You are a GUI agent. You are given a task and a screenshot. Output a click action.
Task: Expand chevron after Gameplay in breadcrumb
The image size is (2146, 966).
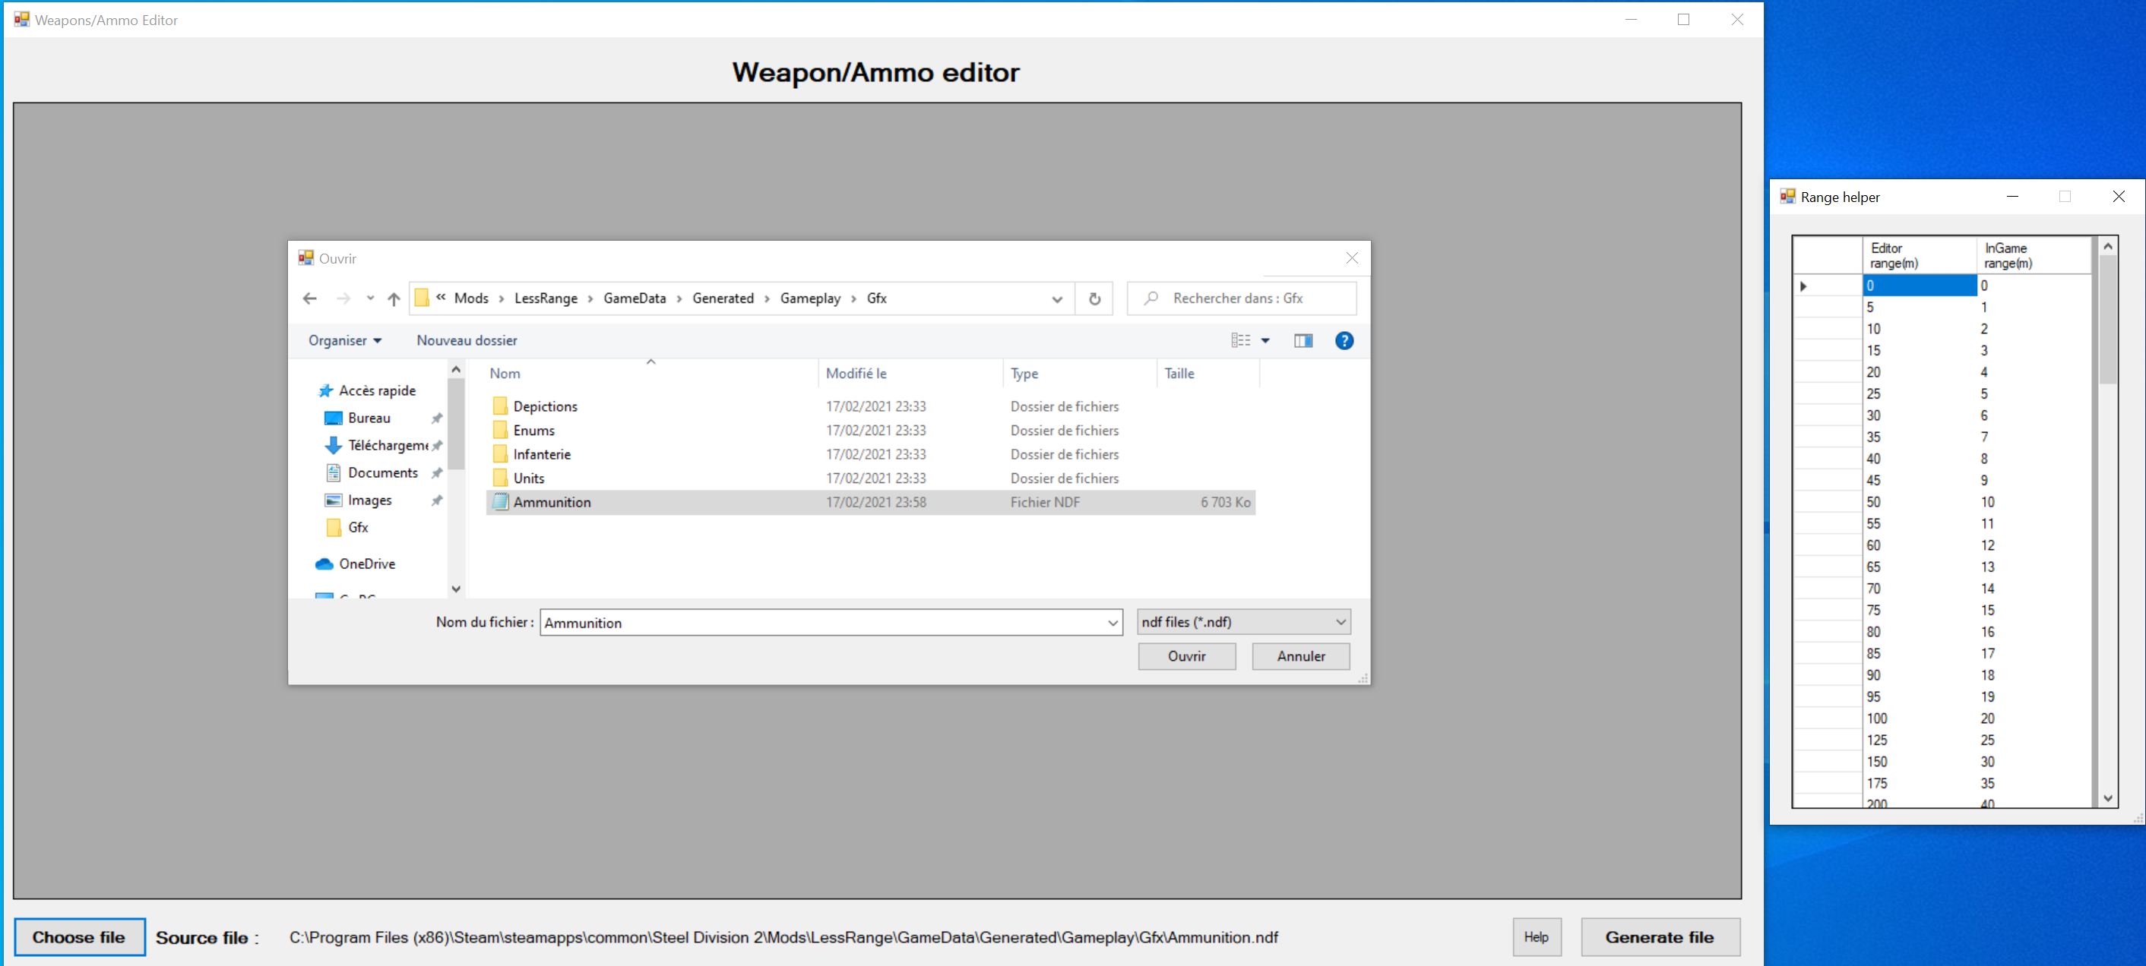(853, 299)
